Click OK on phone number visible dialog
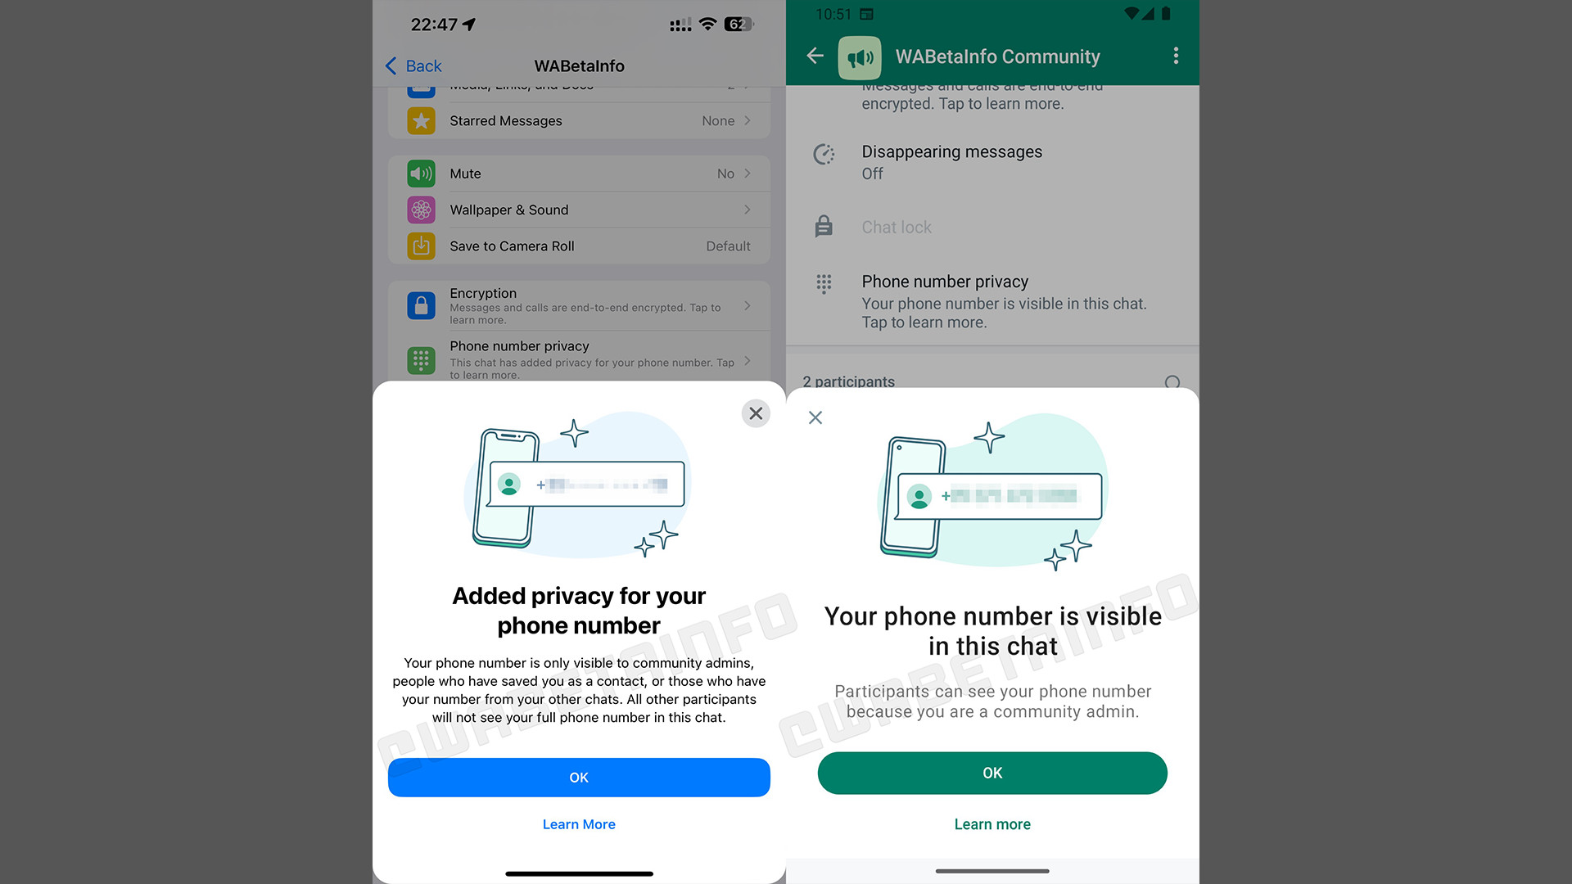 click(992, 773)
